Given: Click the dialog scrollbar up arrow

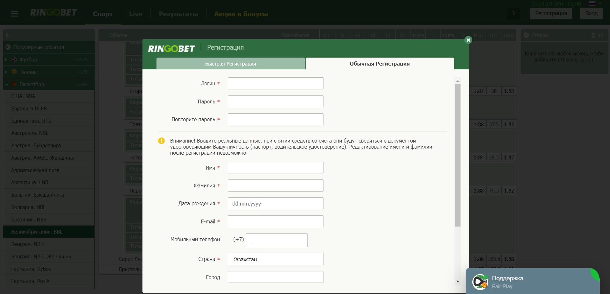Looking at the screenshot, I should pos(458,81).
